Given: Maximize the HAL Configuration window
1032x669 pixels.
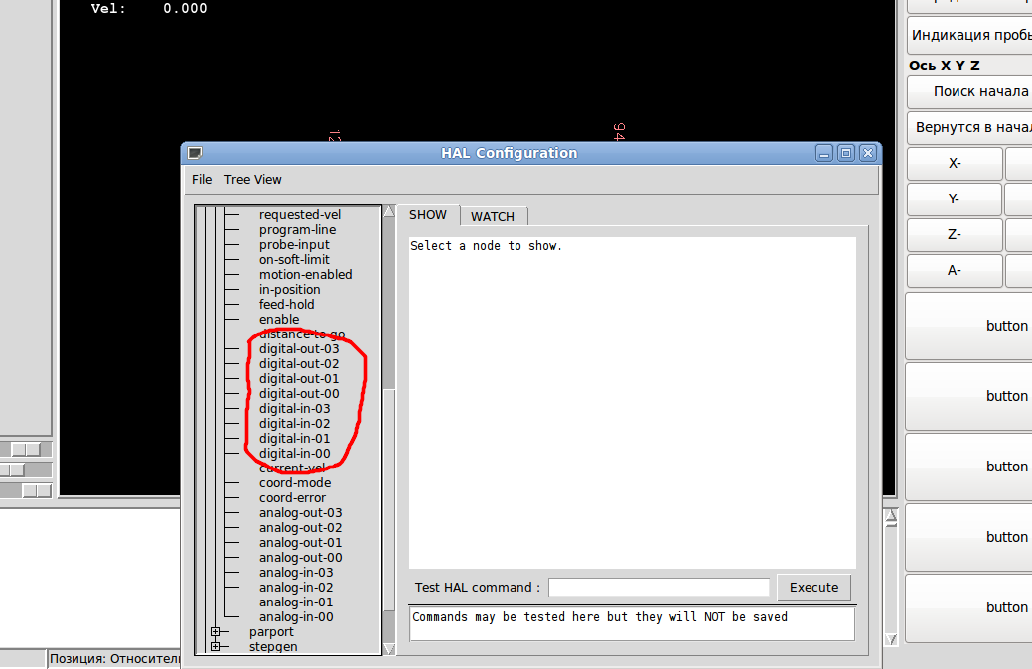Looking at the screenshot, I should pos(845,153).
